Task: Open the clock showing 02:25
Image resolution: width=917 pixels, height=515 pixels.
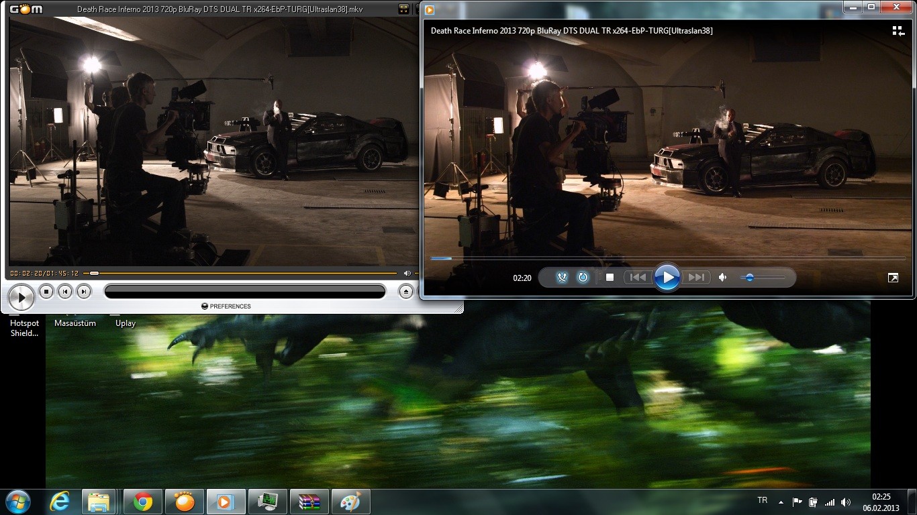Action: tap(881, 502)
